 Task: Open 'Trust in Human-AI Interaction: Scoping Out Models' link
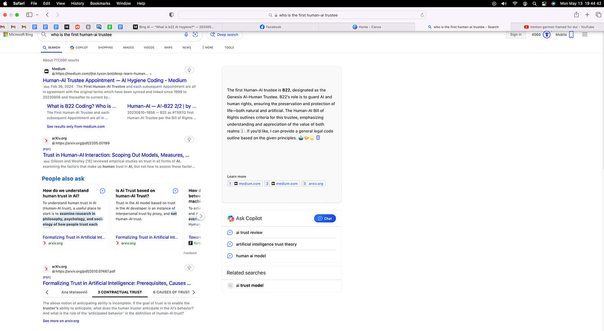[116, 155]
